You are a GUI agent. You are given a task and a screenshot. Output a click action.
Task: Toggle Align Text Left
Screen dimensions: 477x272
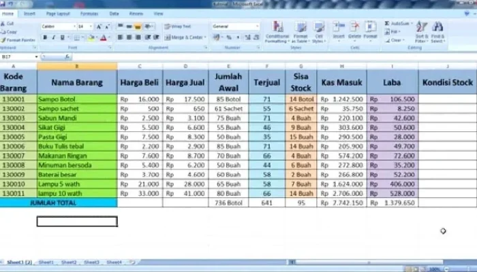click(x=121, y=37)
